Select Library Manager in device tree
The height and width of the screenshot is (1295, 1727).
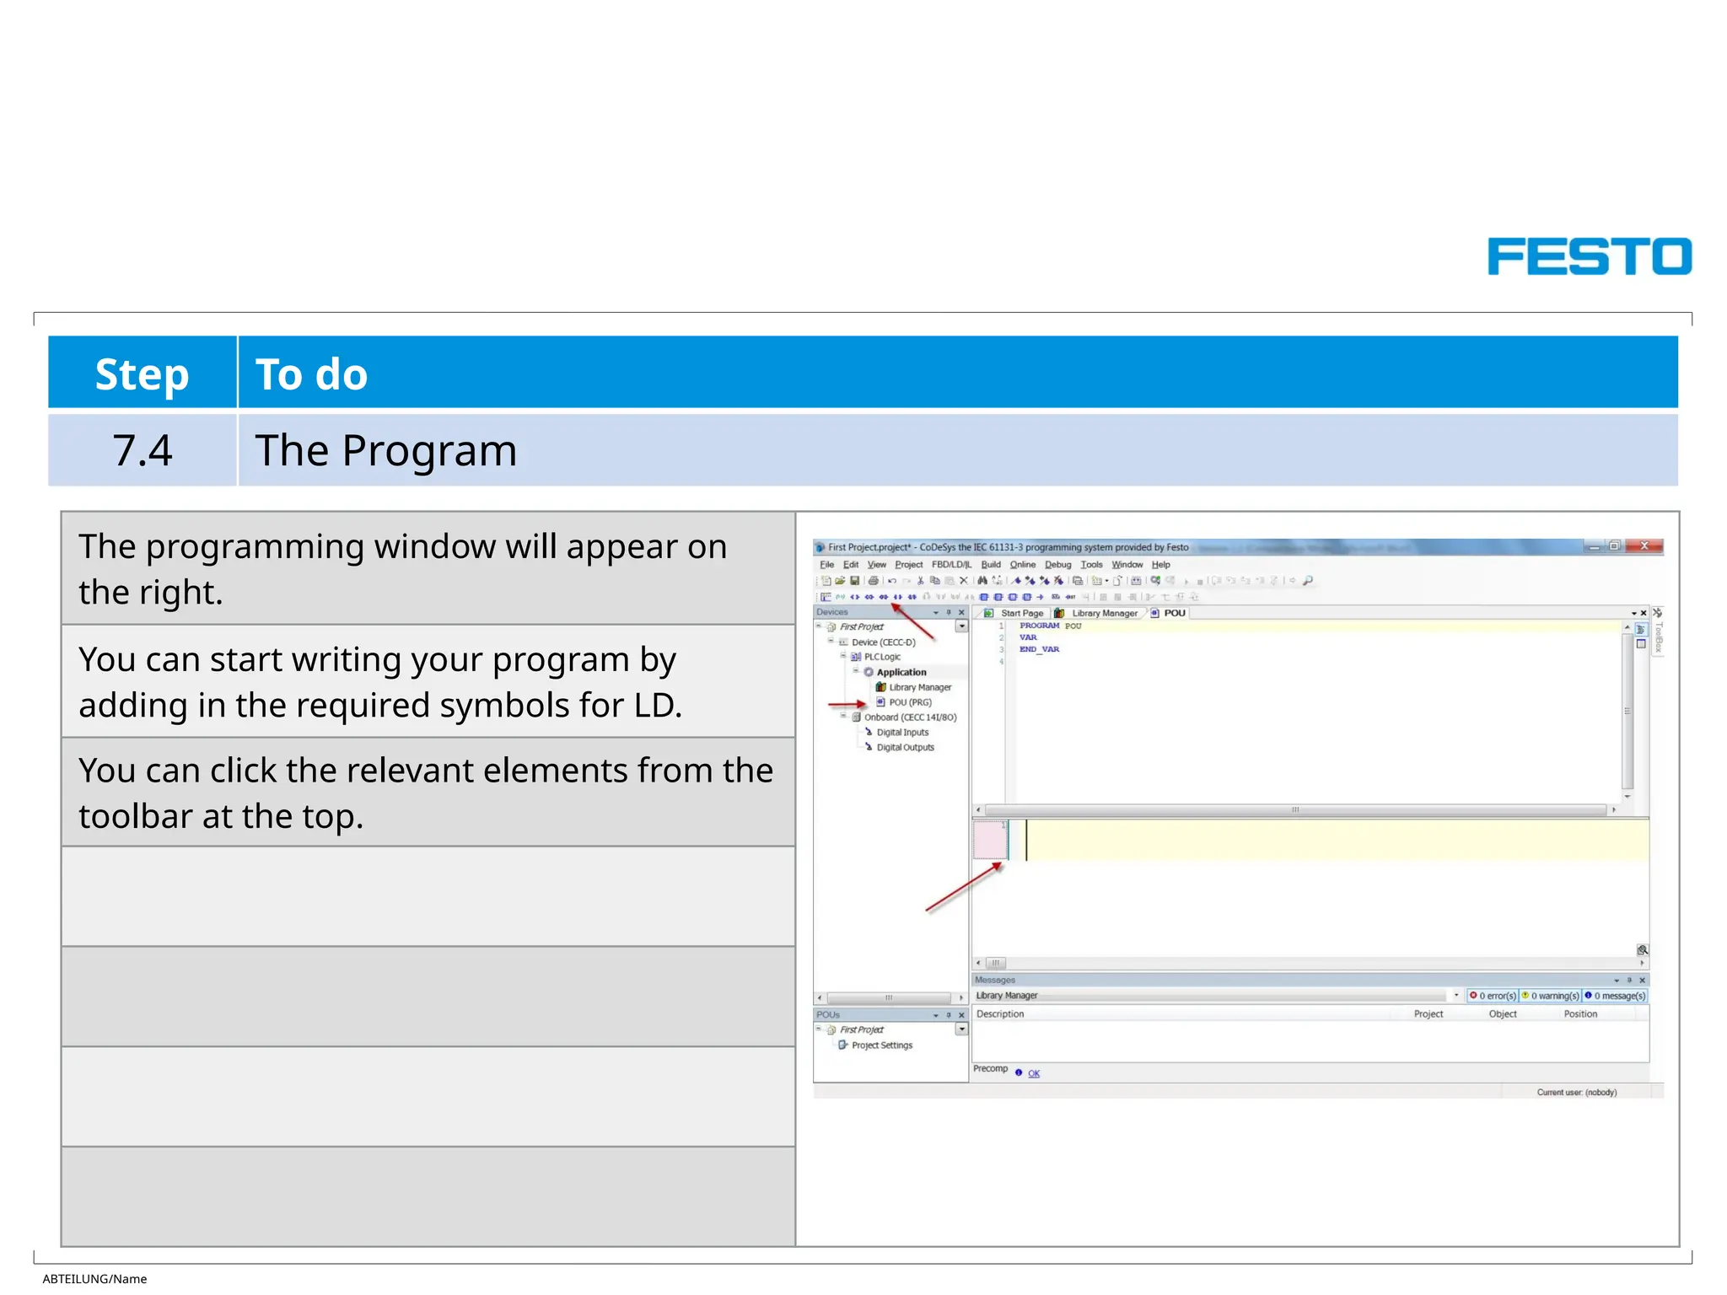[x=914, y=687]
